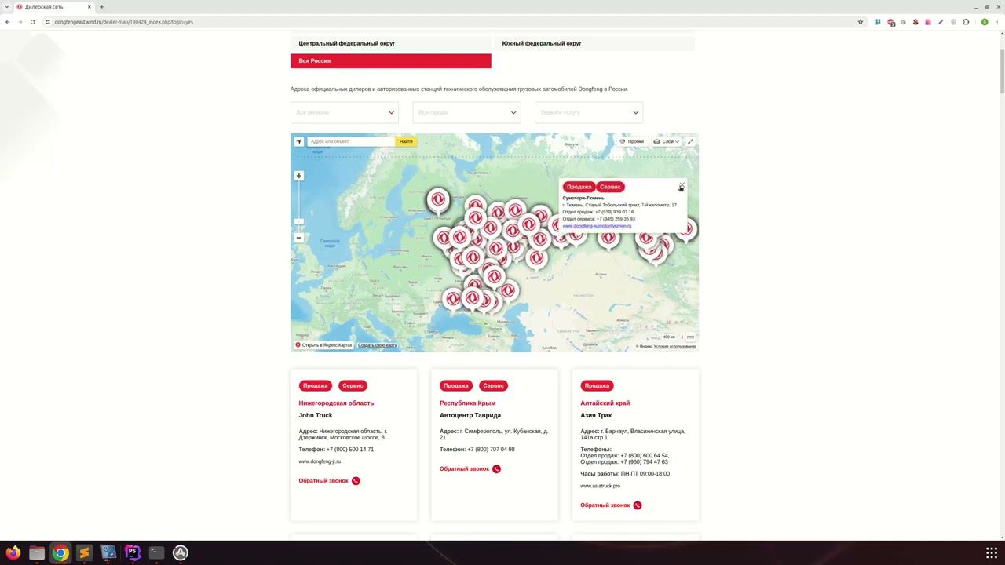The width and height of the screenshot is (1005, 565).
Task: Click the dealer marker near Saint Petersburg
Action: [x=438, y=200]
